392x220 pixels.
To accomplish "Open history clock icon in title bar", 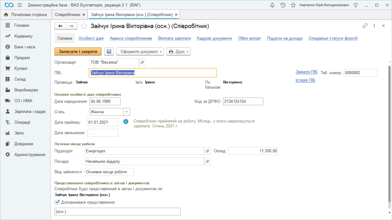I will 283,5.
